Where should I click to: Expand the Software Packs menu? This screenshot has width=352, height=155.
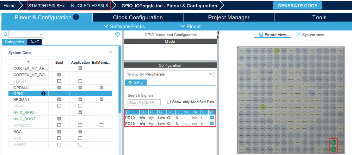click(x=124, y=26)
